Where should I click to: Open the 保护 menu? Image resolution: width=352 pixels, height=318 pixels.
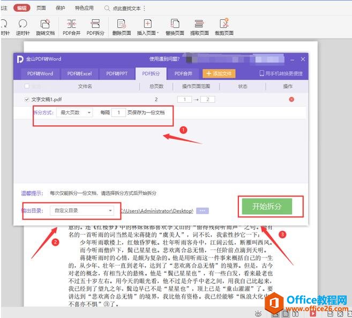click(60, 8)
